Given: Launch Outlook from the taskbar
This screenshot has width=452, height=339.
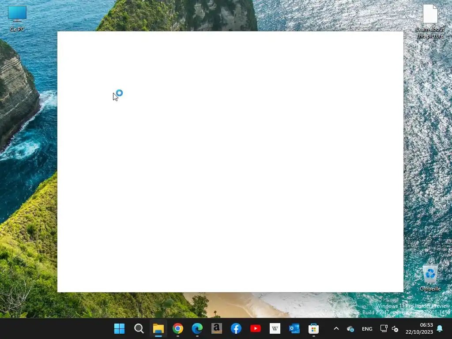Looking at the screenshot, I should [294, 328].
